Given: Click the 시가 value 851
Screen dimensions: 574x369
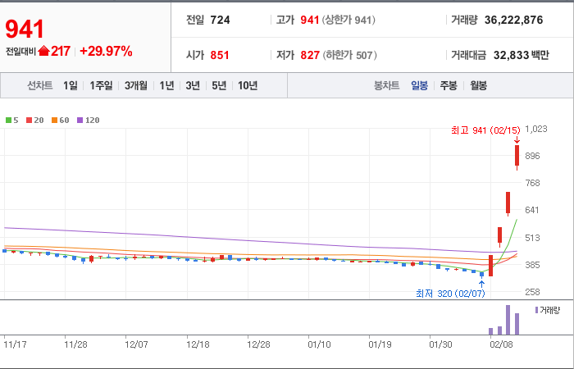Looking at the screenshot, I should (220, 55).
